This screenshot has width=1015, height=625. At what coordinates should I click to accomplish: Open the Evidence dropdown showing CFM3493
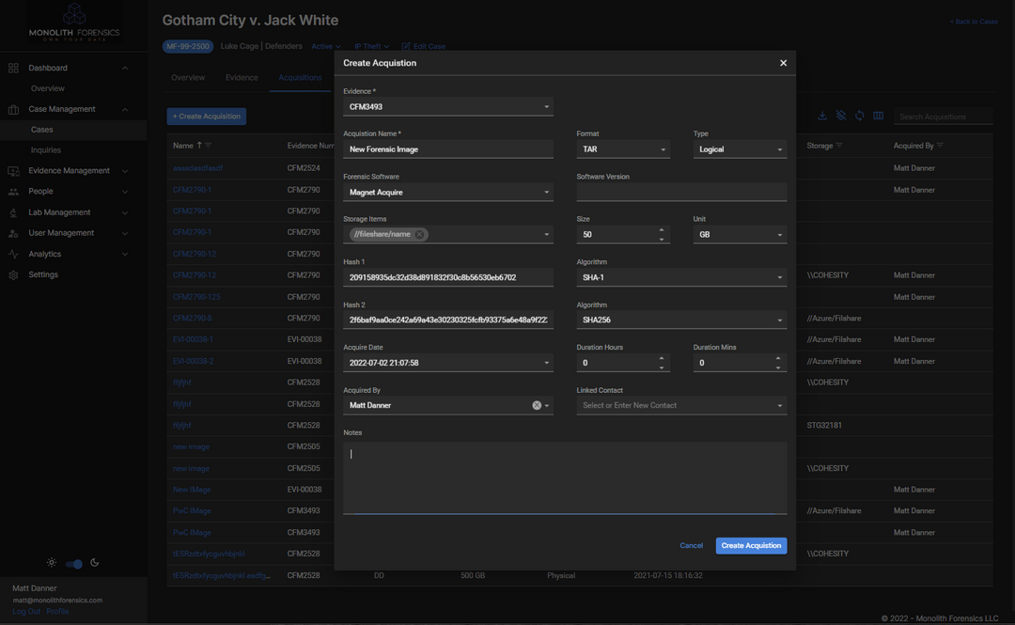[x=448, y=105]
